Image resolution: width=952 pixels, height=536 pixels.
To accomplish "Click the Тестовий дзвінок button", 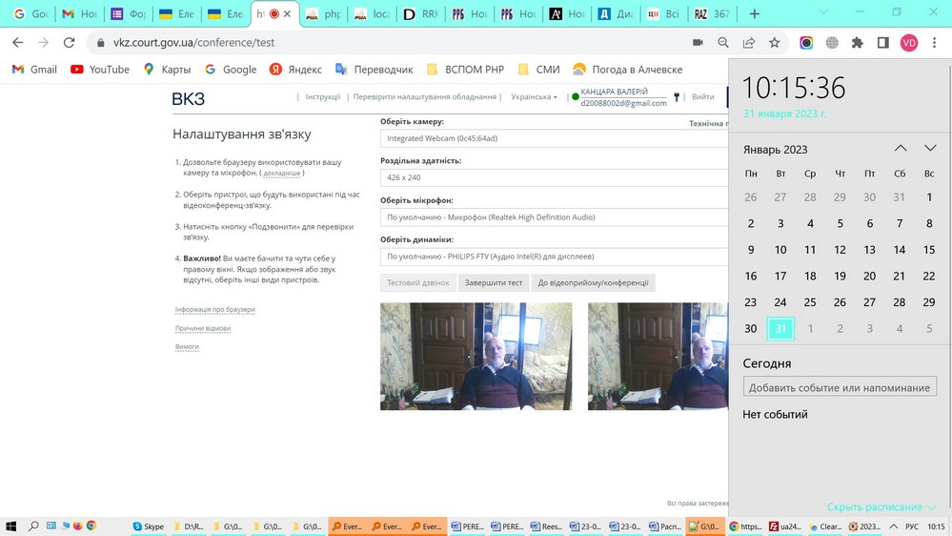I will 418,282.
